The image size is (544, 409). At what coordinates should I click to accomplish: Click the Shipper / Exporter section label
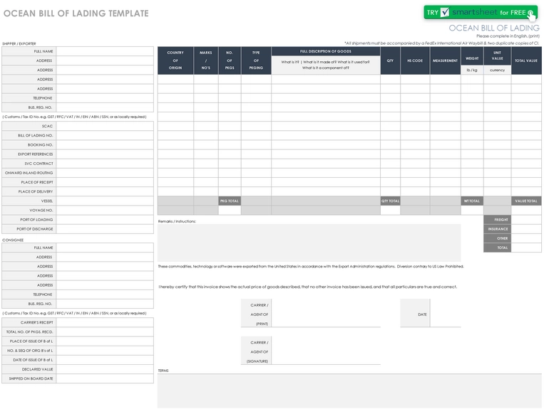coord(19,43)
